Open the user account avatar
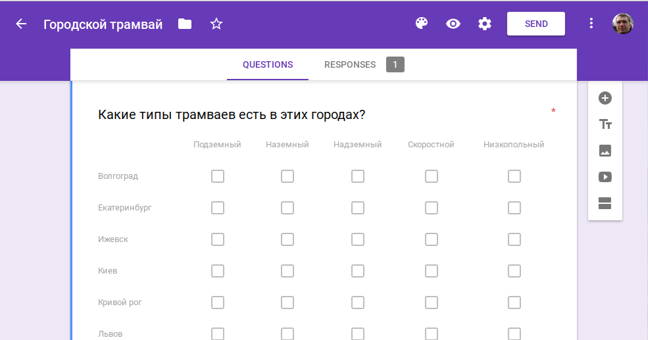 coord(622,24)
